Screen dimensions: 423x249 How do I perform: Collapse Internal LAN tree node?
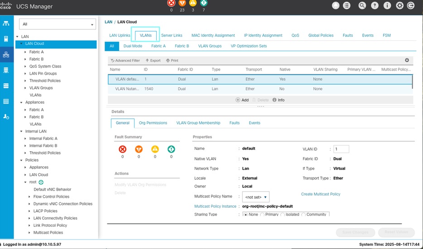21,131
